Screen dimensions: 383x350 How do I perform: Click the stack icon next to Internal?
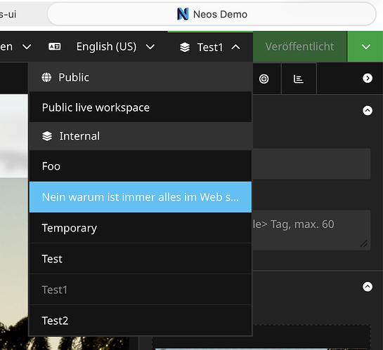coord(47,136)
